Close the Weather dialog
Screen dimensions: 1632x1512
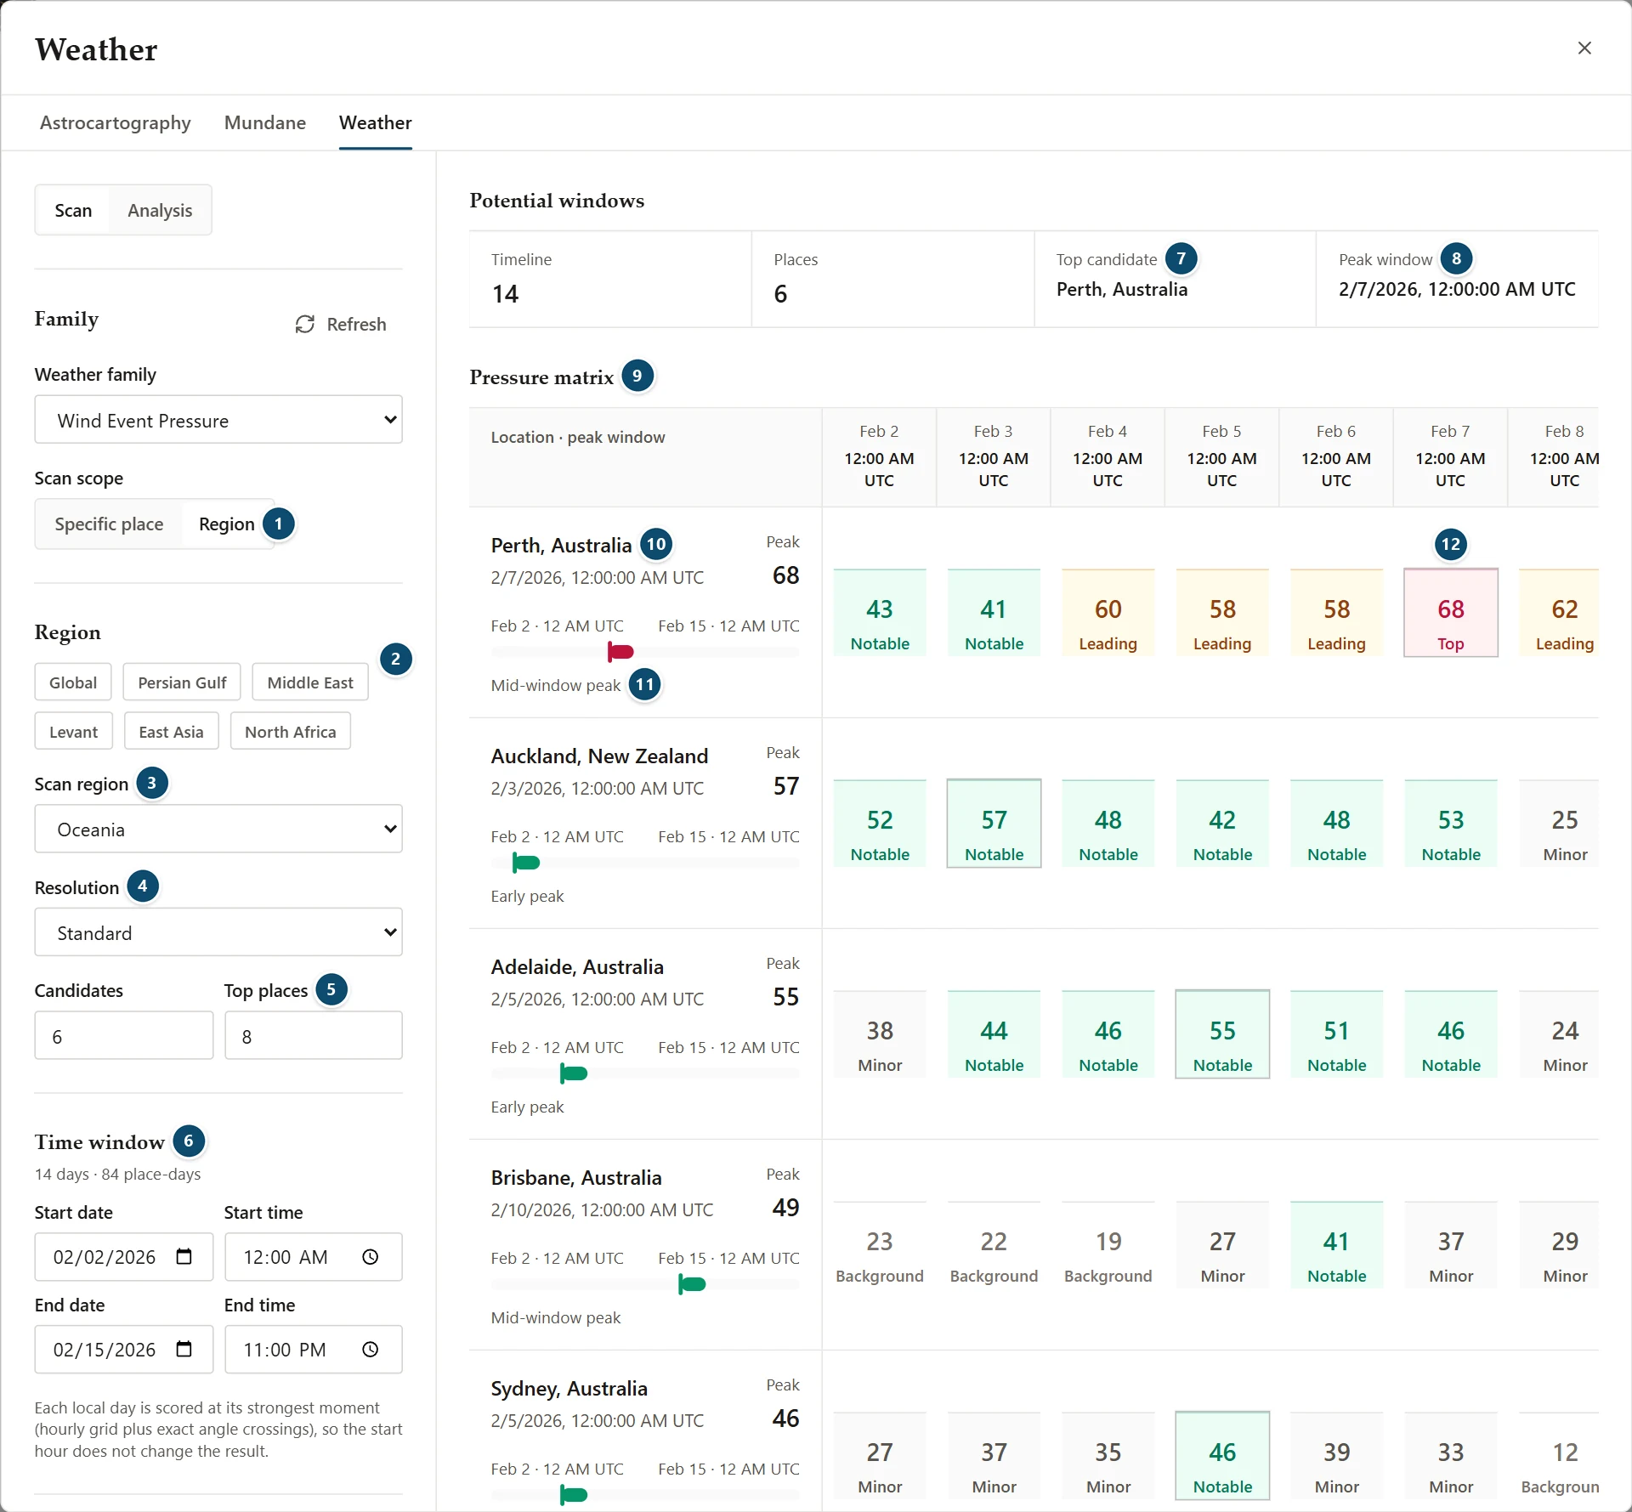pos(1584,48)
